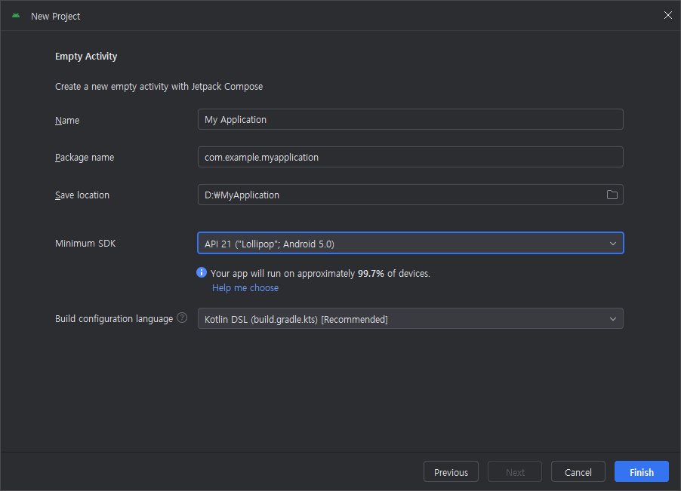Click the Name input field
This screenshot has width=681, height=491.
(411, 119)
